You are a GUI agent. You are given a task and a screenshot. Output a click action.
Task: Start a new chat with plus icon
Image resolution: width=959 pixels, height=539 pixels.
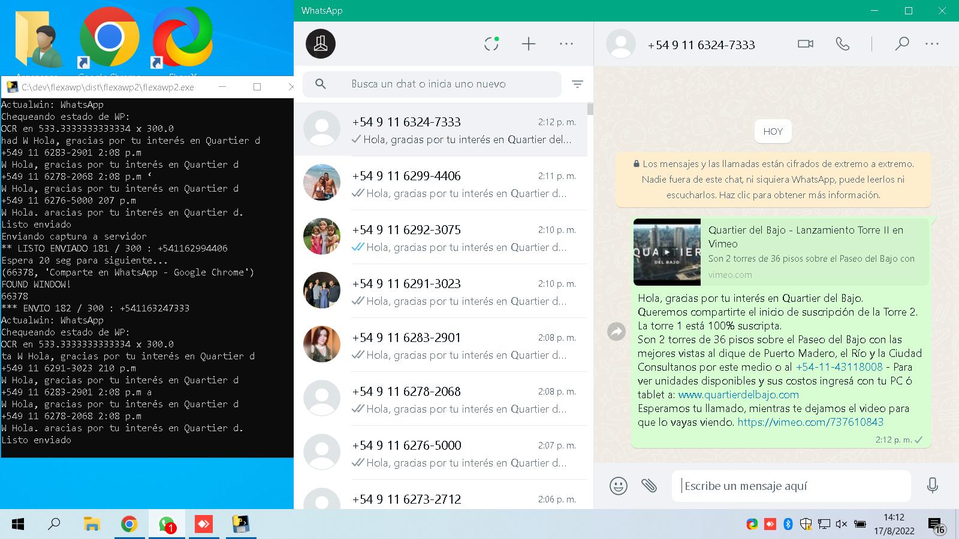pos(529,44)
